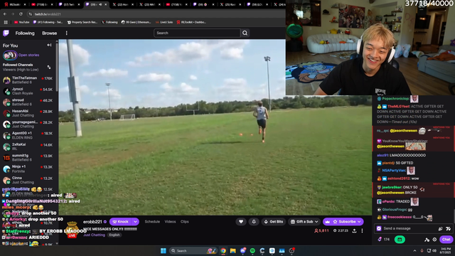Open the channel Clips tab
The width and height of the screenshot is (455, 256).
pos(185,221)
